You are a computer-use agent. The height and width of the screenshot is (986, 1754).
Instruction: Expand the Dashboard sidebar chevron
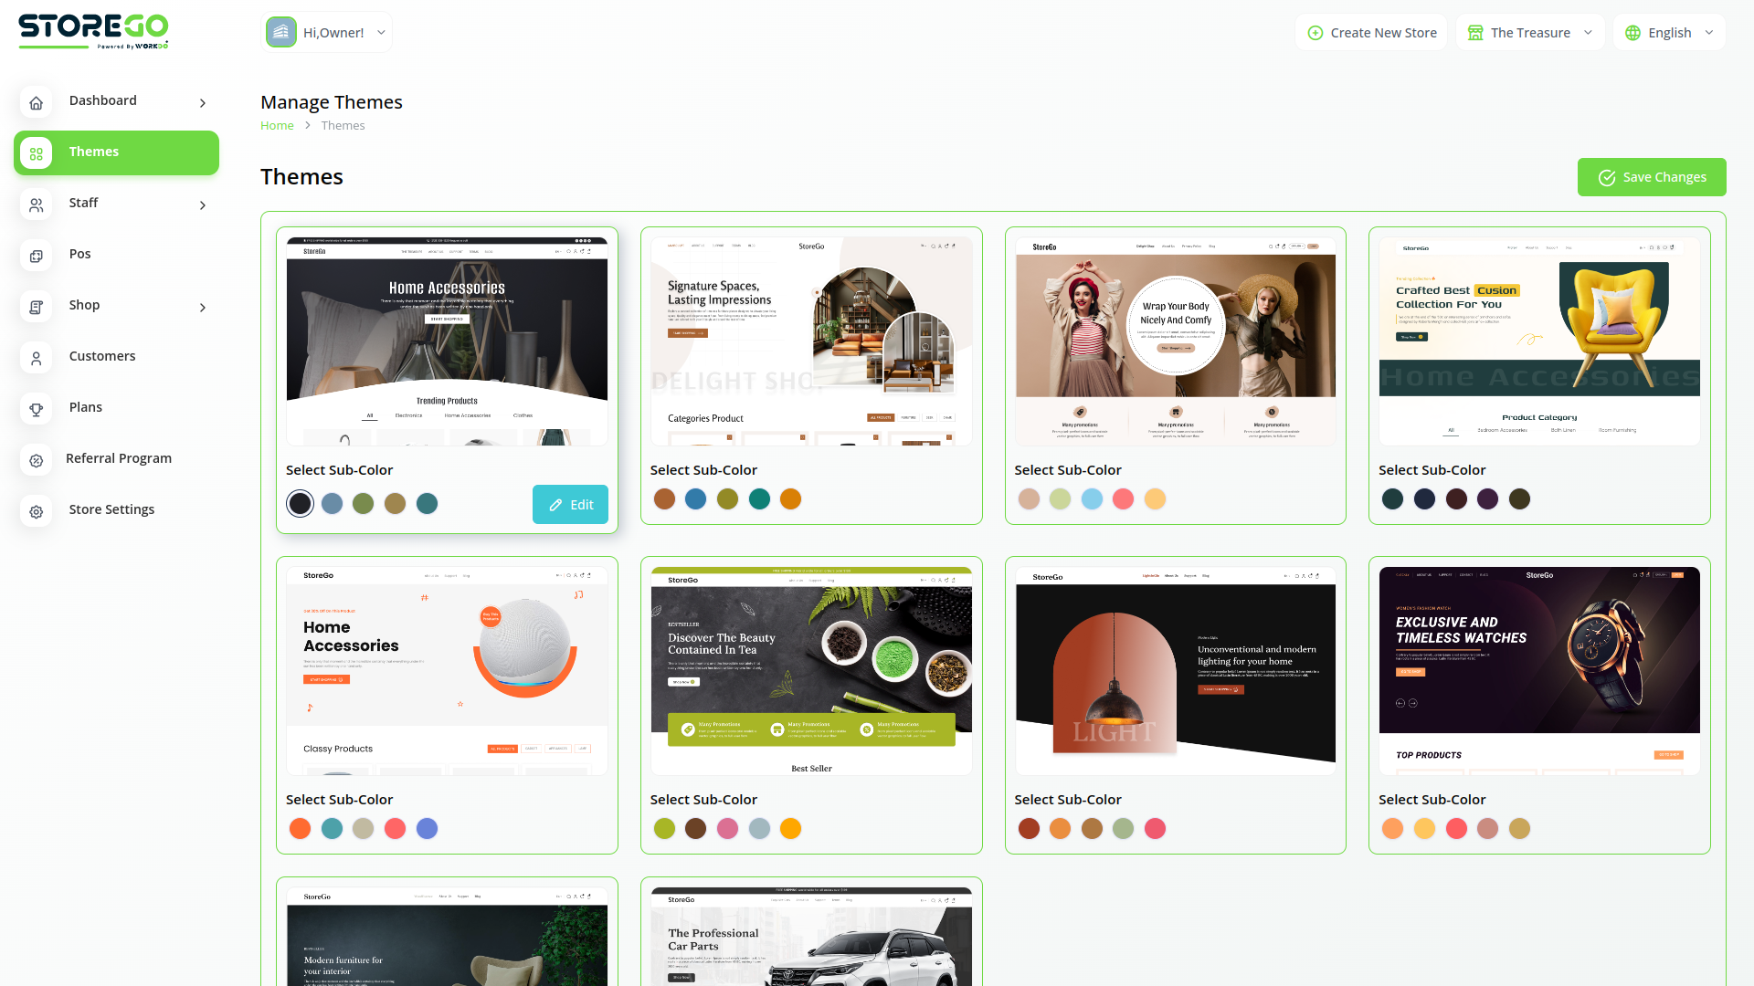[202, 103]
